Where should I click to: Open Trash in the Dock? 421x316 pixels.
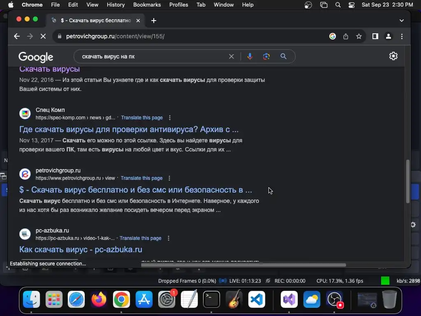pyautogui.click(x=389, y=299)
